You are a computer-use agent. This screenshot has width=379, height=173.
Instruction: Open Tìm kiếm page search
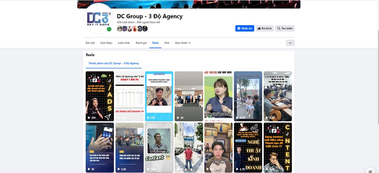point(285,28)
